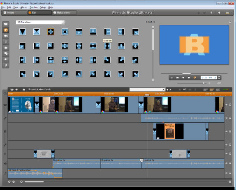
Task: Decrease timecode with the down stepper arrow
Action: (x=219, y=78)
